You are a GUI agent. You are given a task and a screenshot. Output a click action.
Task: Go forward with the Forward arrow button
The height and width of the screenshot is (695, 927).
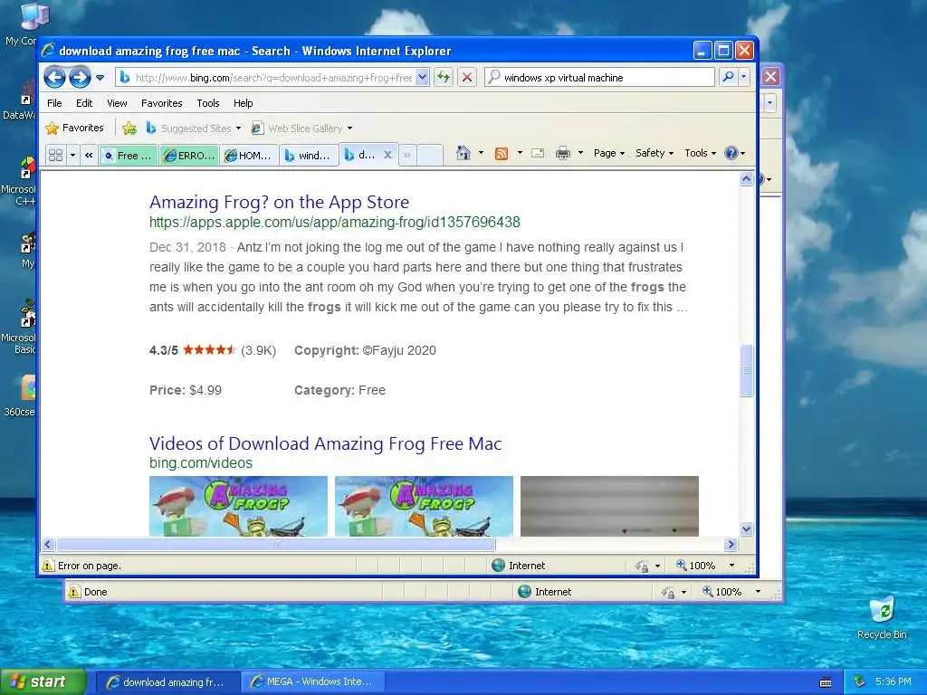click(x=80, y=78)
